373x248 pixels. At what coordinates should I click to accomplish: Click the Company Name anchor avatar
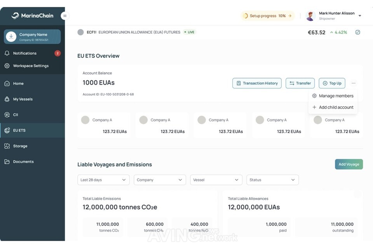coord(11,36)
